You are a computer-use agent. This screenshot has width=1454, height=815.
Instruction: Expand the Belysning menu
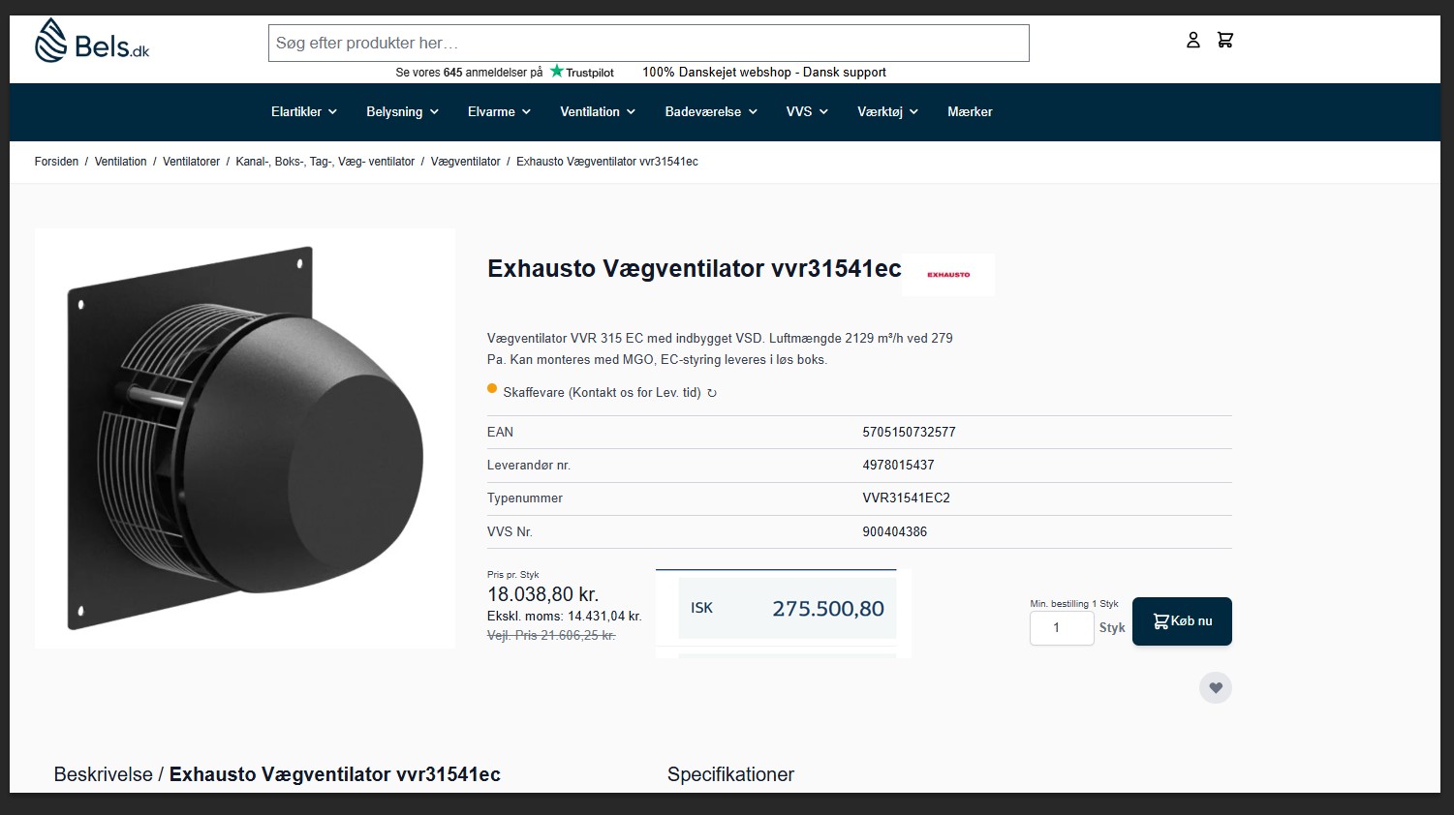pyautogui.click(x=403, y=111)
